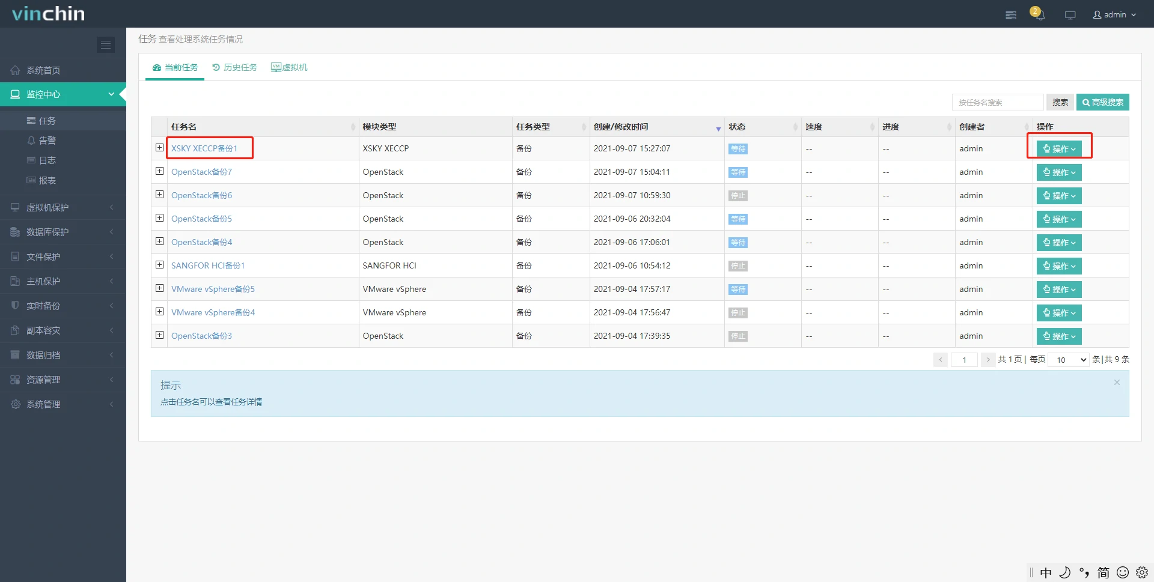
Task: Open task SANGFOR HCI备份1 details
Action: coord(208,265)
